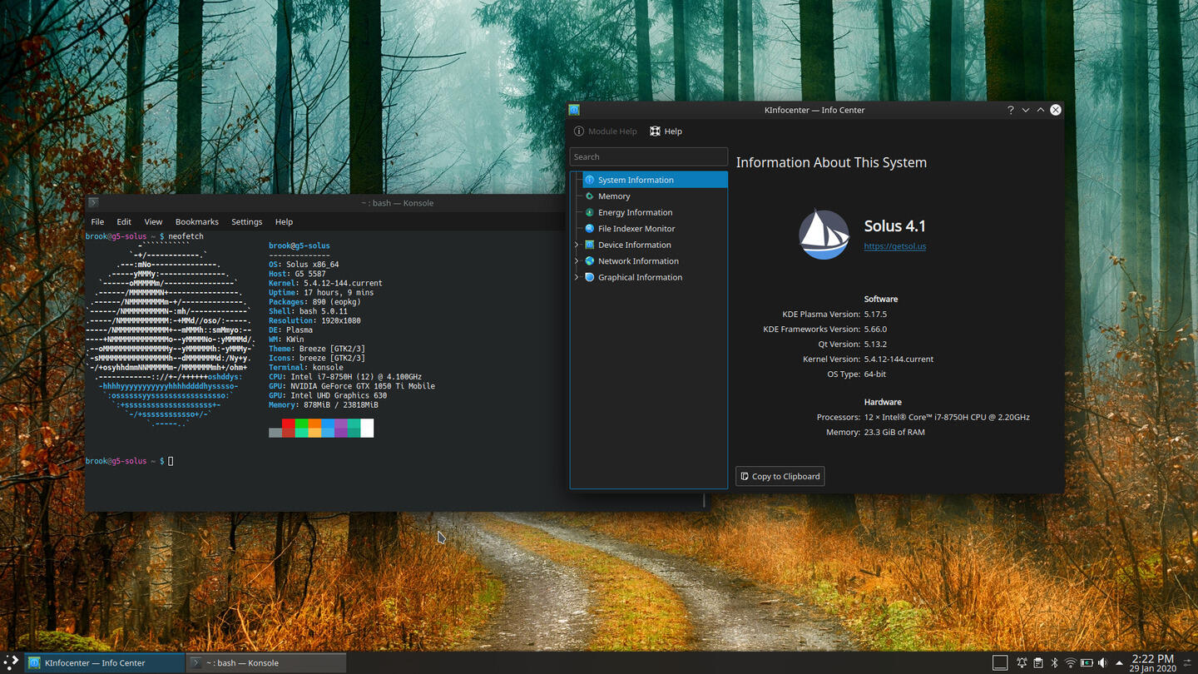Click the Help lifebuoy toolbar button
The width and height of the screenshot is (1198, 674).
[666, 131]
